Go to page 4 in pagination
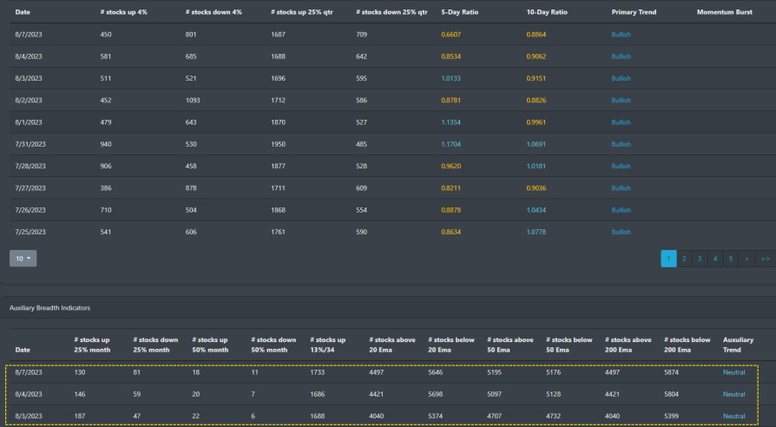Image resolution: width=776 pixels, height=427 pixels. 715,259
